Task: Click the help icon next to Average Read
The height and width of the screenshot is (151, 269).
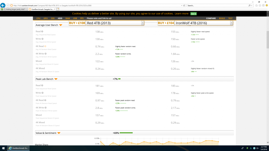Action: click(42, 31)
